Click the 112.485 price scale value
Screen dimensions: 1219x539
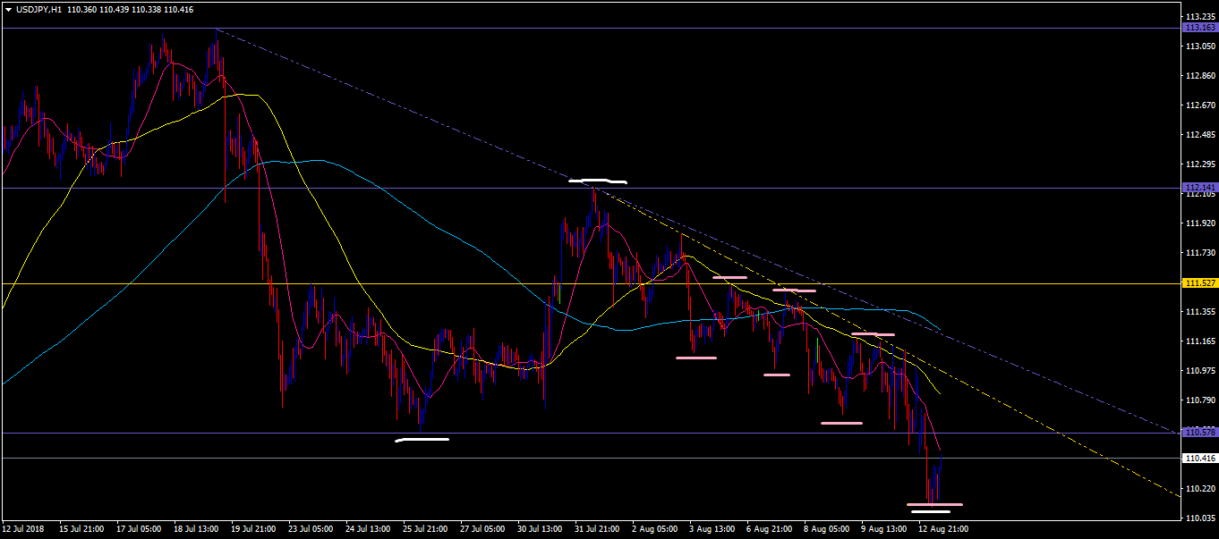point(1199,135)
